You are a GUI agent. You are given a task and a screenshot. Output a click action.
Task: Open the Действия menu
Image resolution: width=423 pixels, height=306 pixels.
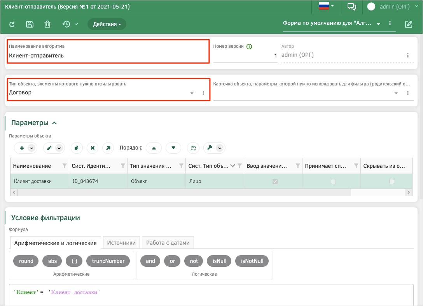[x=107, y=24]
